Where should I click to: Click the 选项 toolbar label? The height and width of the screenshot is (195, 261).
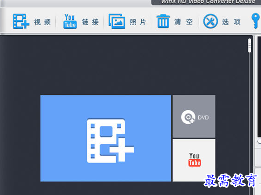tap(231, 22)
